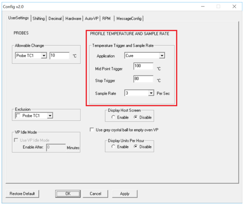Click the Mid Point Trigger temperature field

click(143, 66)
